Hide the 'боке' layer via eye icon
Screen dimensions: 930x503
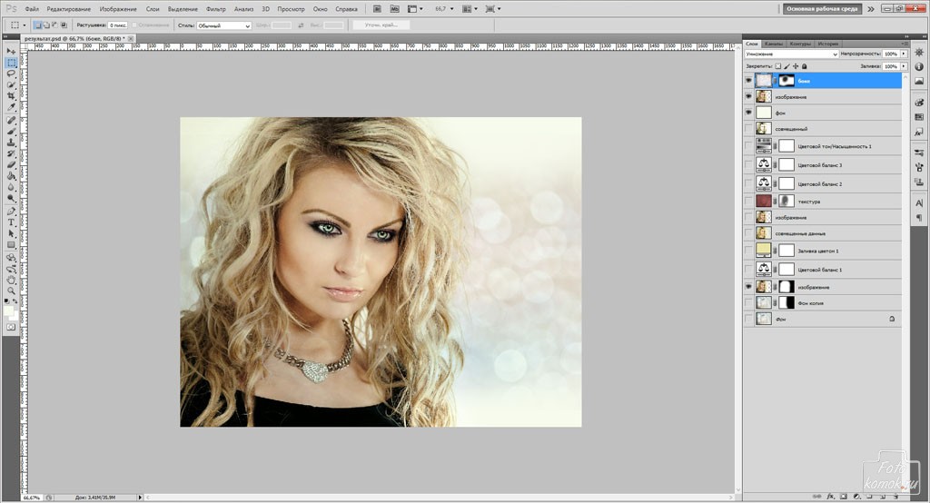tap(748, 81)
